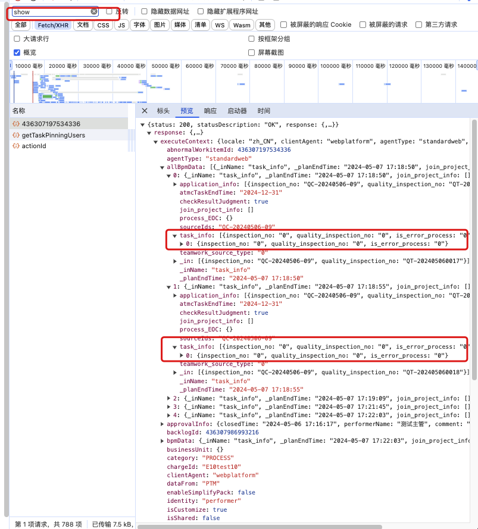Collapse item 1 of allBpmData
The height and width of the screenshot is (529, 478).
point(168,287)
